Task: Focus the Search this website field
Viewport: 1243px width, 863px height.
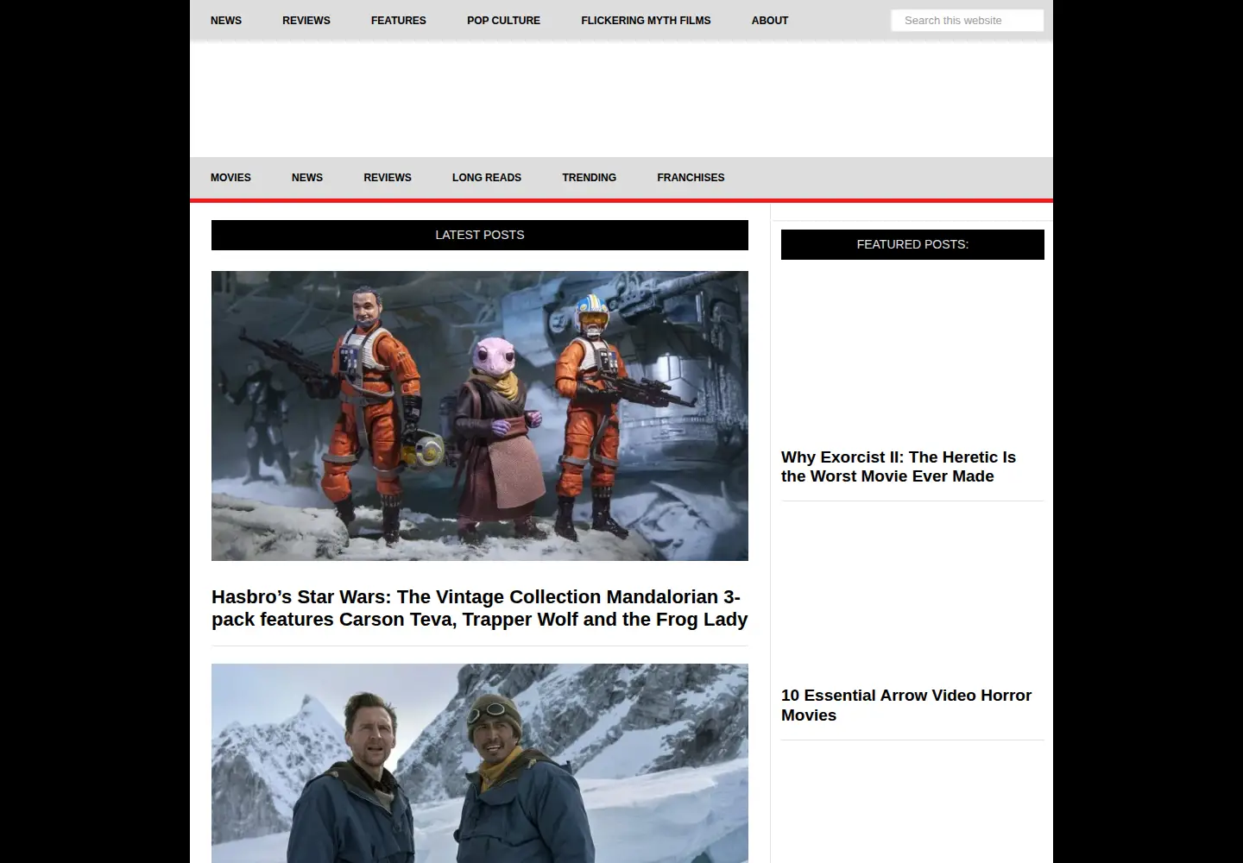Action: [967, 20]
